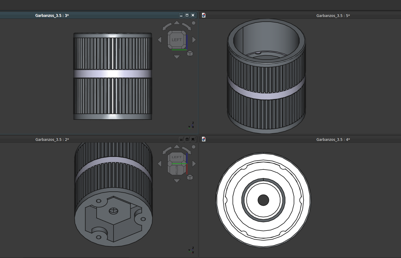Roll Garbanzos_3.5 : 2 view clockwise with curved arrow

(187, 150)
